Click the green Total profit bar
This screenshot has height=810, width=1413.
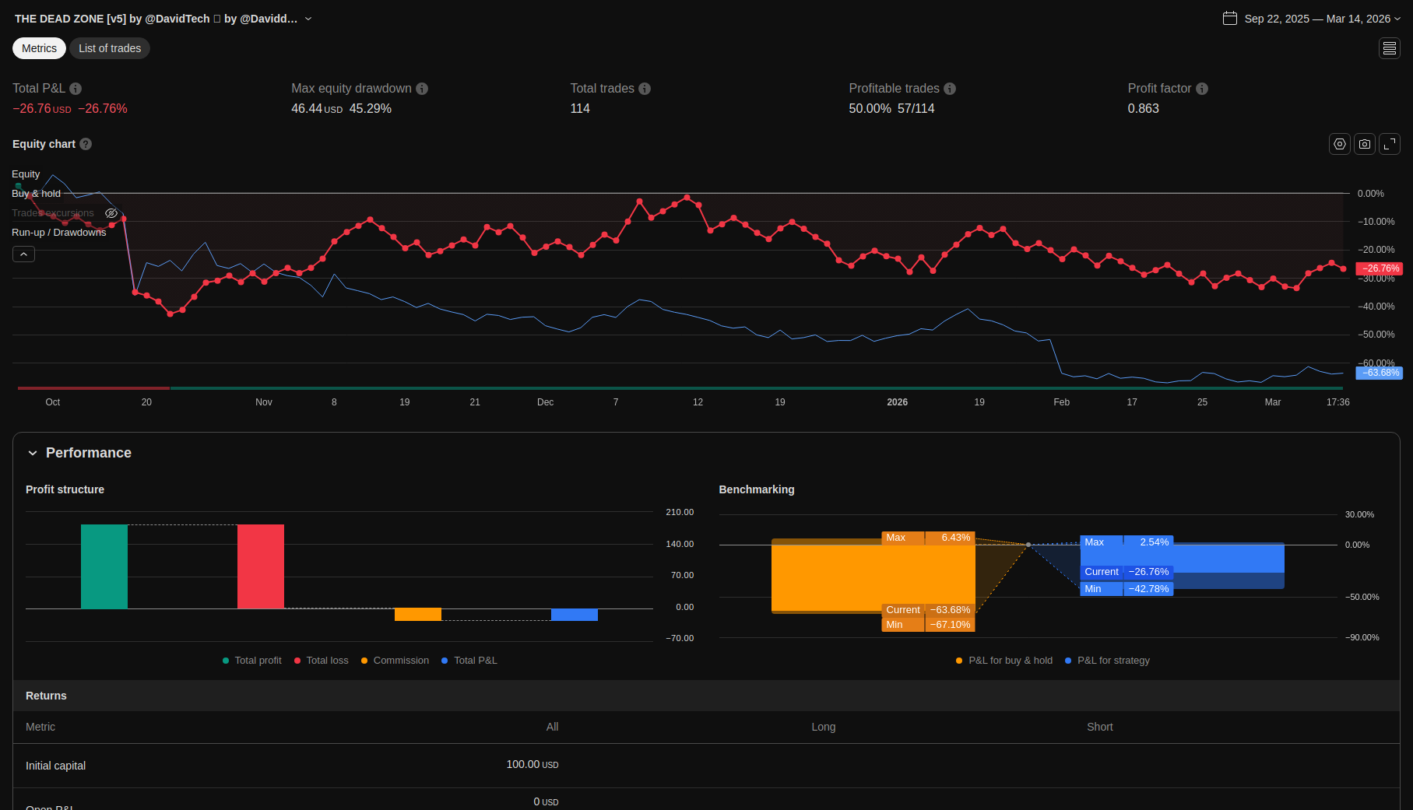[104, 566]
